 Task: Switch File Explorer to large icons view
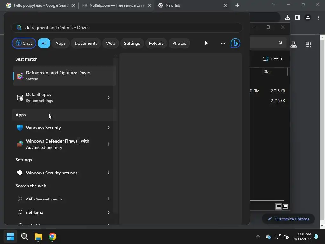(285, 207)
